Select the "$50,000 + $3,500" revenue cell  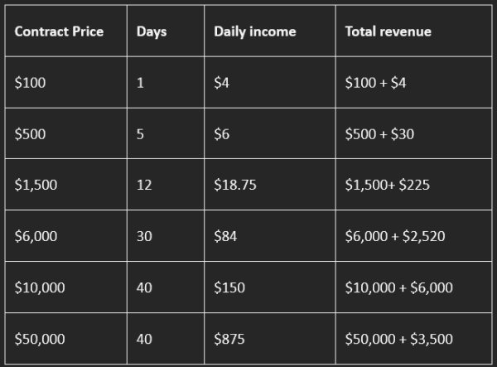pyautogui.click(x=398, y=339)
